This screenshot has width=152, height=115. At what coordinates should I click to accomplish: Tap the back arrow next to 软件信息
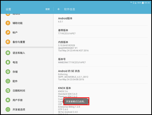pos(59,9)
